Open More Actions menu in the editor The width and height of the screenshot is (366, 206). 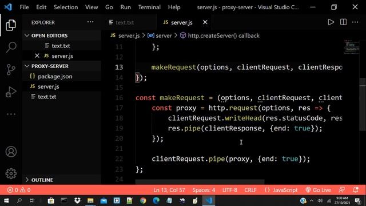(x=355, y=22)
